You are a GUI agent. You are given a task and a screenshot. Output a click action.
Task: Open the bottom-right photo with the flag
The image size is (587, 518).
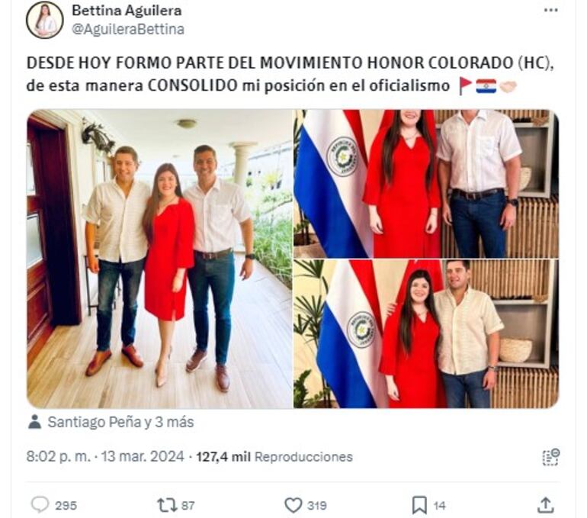426,334
